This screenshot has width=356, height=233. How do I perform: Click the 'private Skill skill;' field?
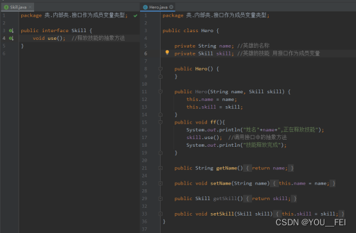pyautogui.click(x=204, y=53)
